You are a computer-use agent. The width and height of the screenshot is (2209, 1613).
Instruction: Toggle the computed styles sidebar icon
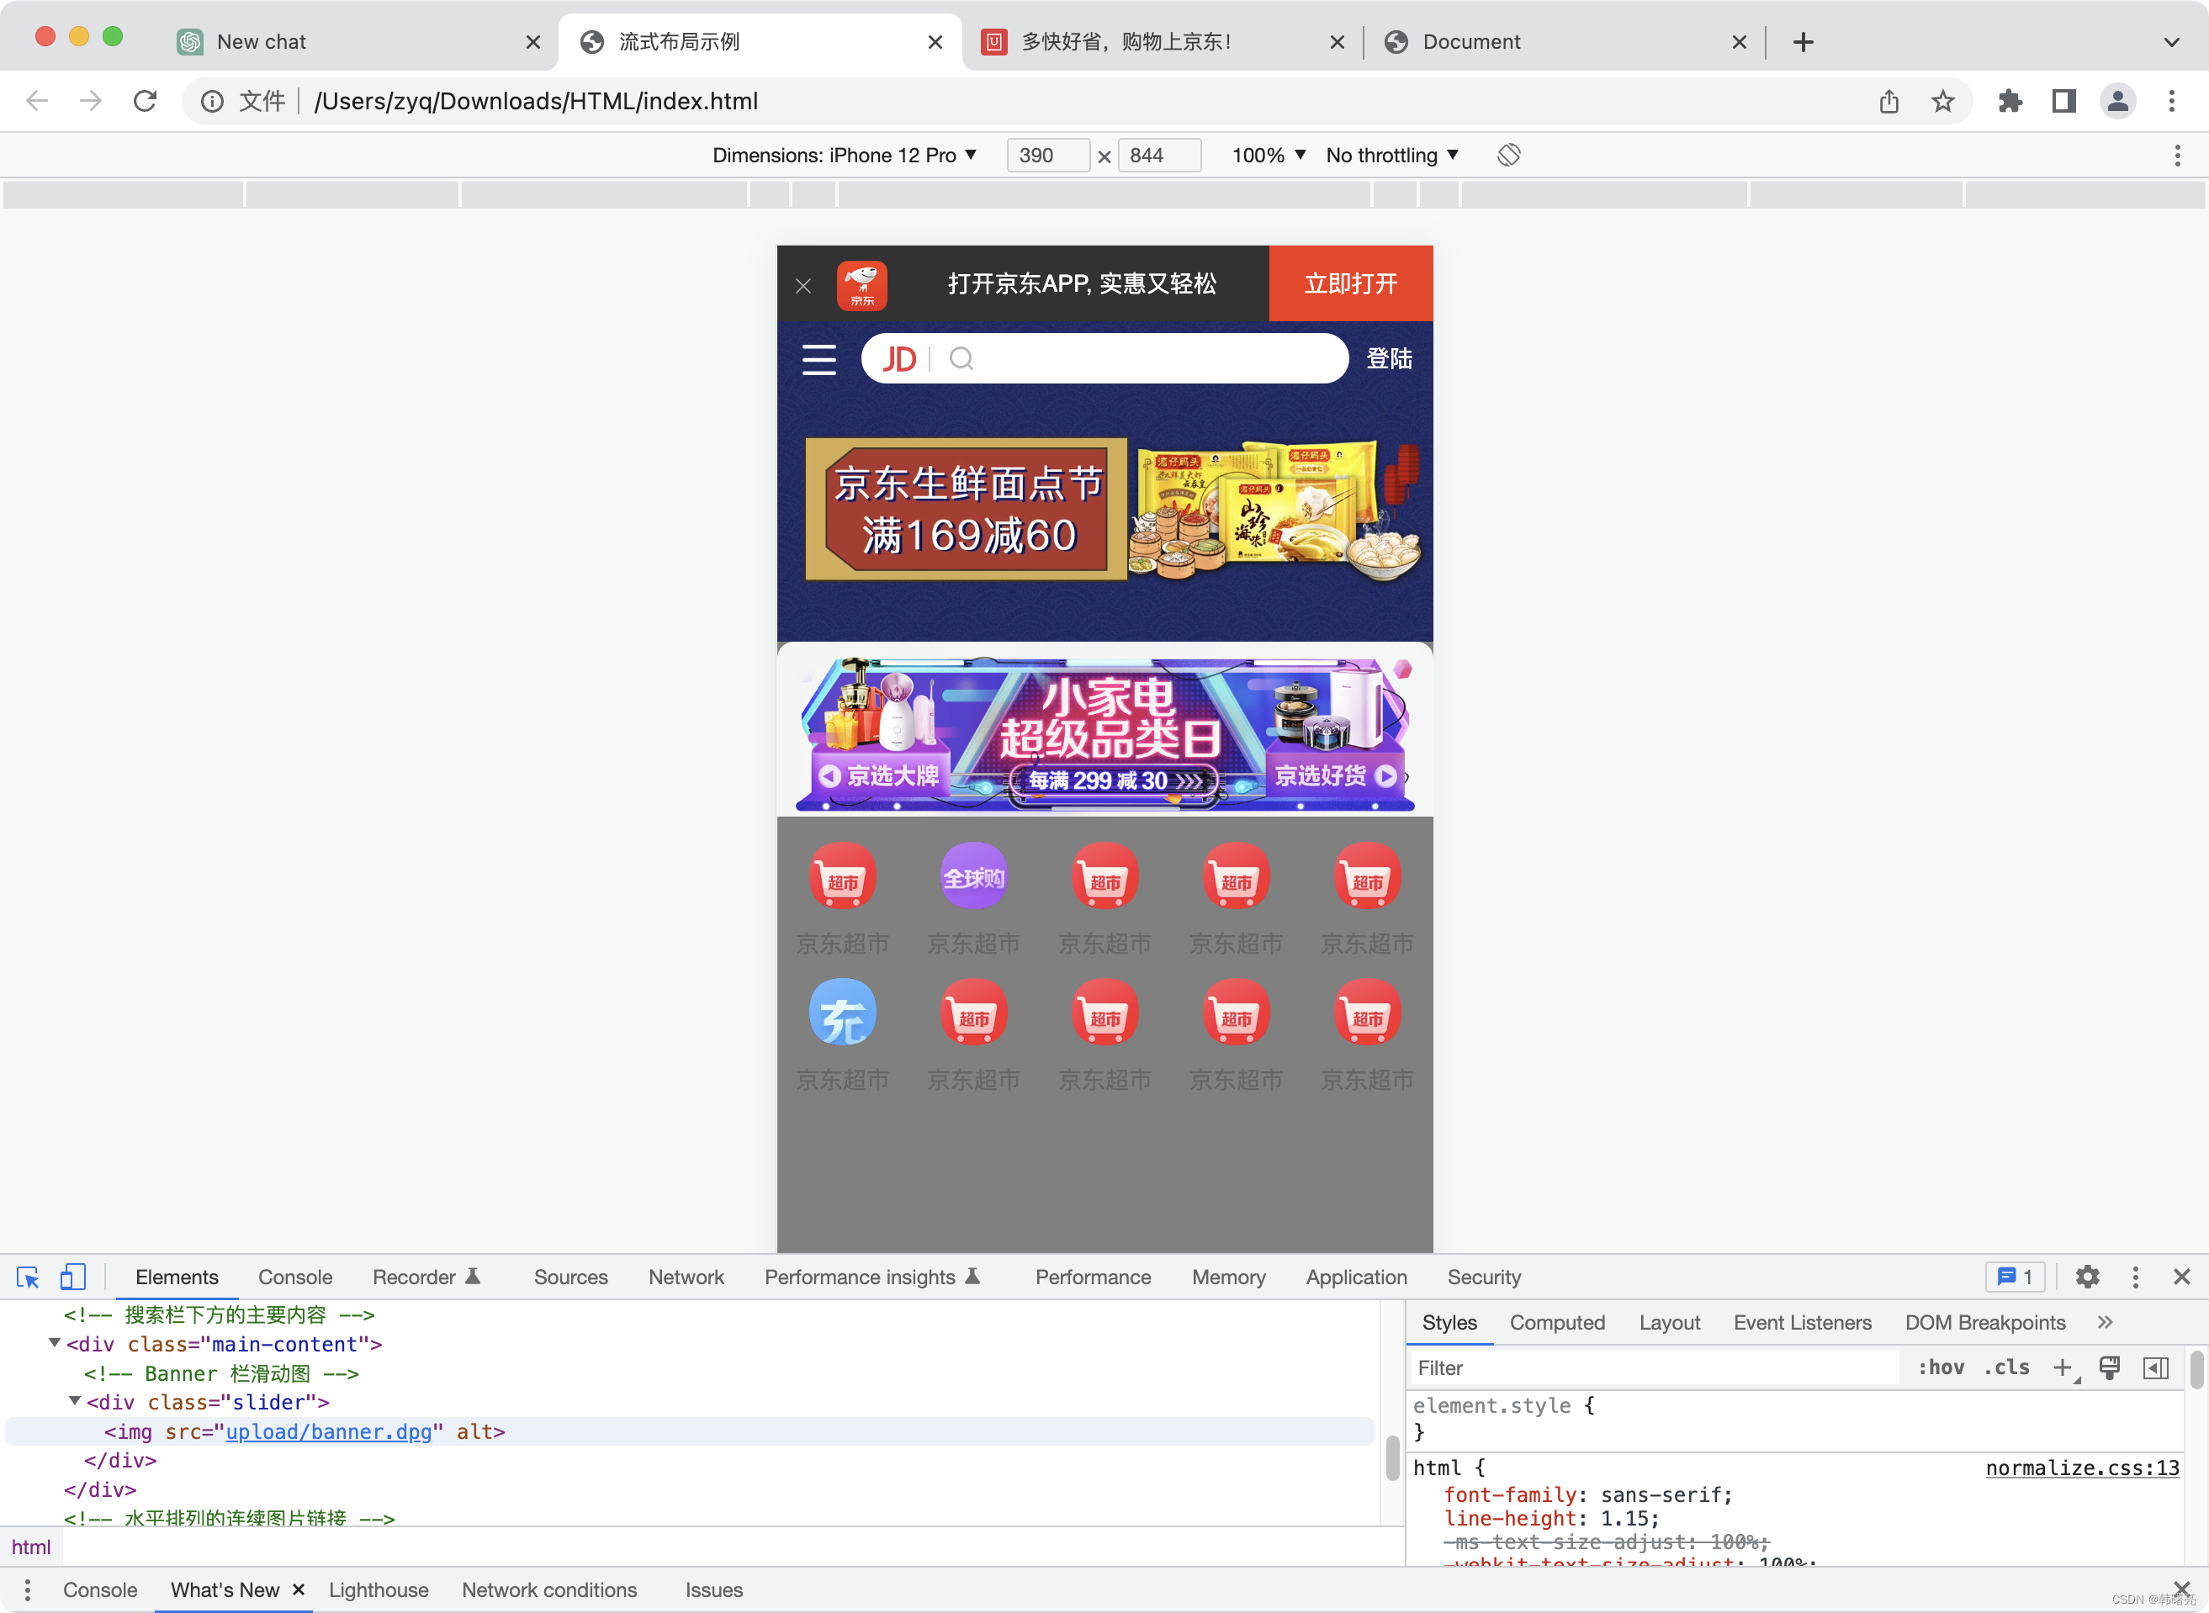(2155, 1368)
